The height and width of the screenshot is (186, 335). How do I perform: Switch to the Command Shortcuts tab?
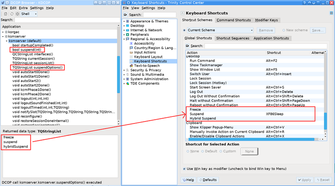pos(234,20)
